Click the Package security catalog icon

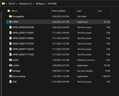pyautogui.click(x=11, y=71)
